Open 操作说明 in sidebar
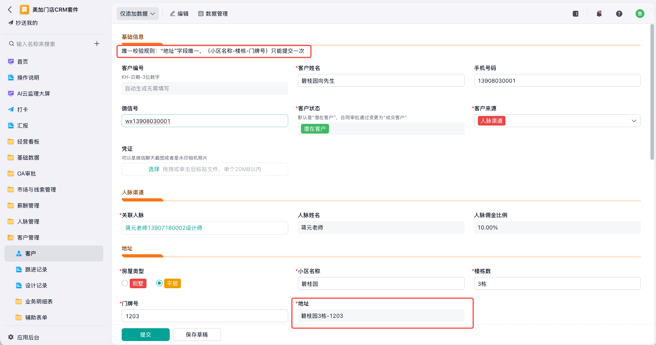The height and width of the screenshot is (345, 656). click(54, 78)
